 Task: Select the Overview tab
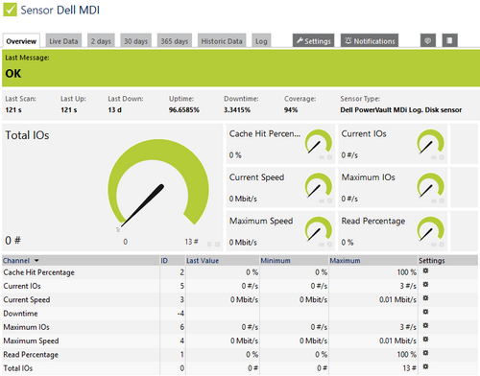pos(21,41)
